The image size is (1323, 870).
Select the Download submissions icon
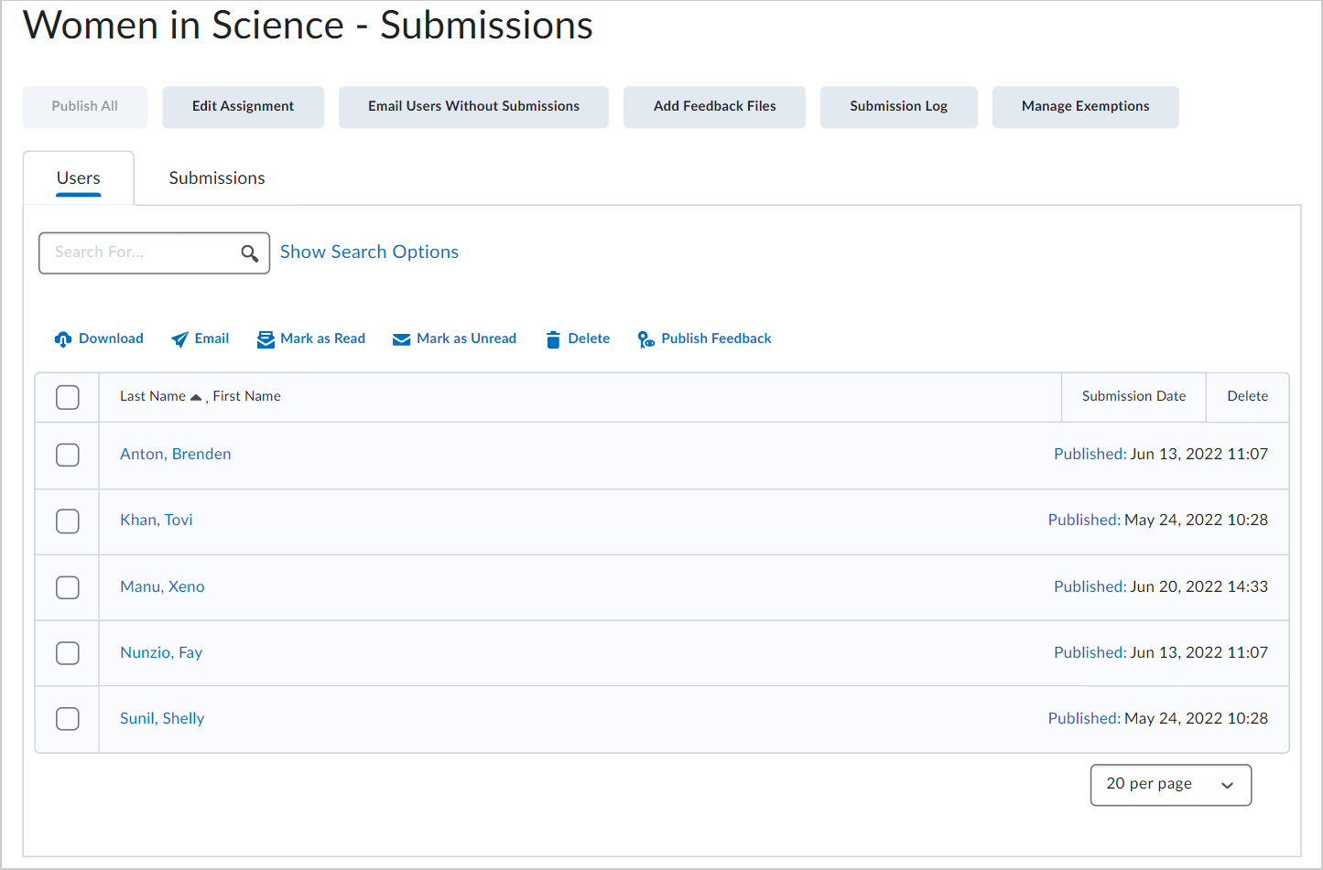coord(63,338)
